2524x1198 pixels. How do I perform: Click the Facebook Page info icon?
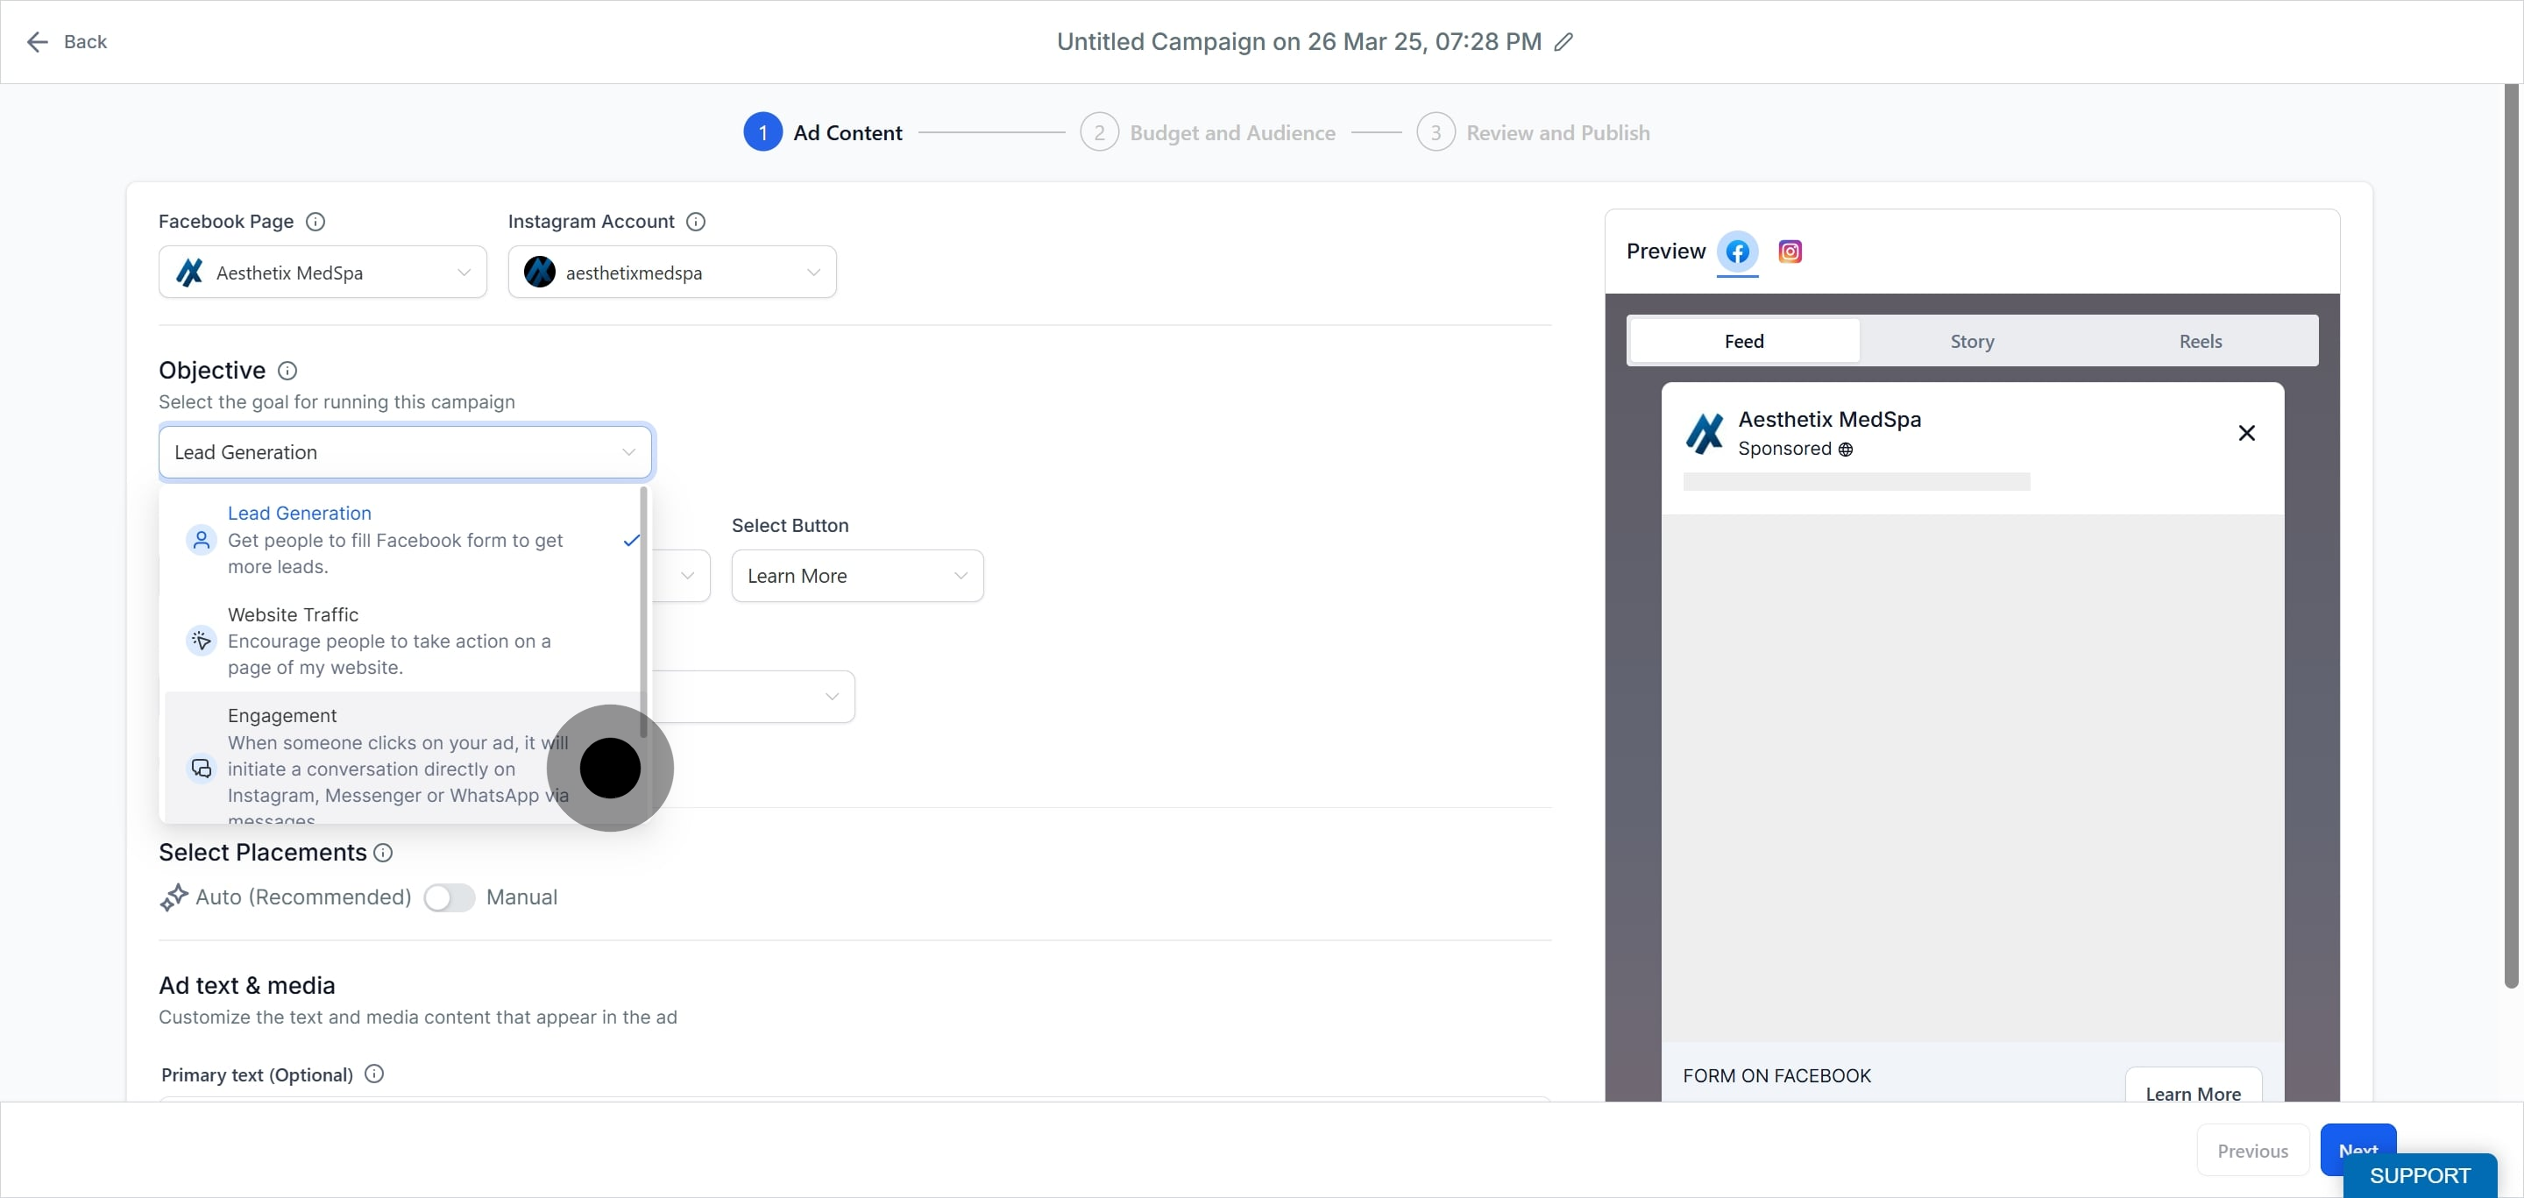[x=315, y=222]
